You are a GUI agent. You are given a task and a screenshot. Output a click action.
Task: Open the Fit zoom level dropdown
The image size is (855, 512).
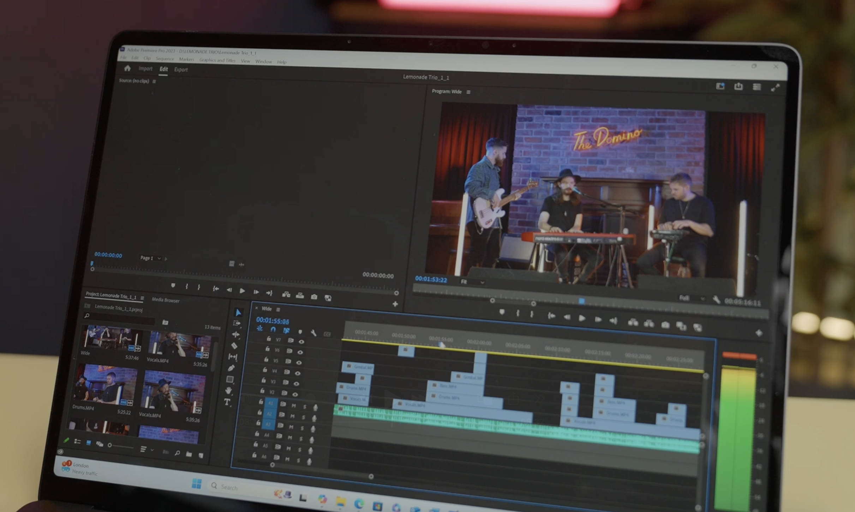point(472,282)
